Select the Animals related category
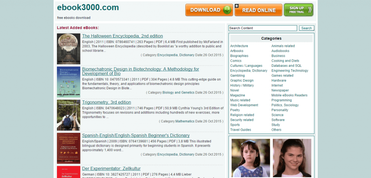 coord(283,46)
